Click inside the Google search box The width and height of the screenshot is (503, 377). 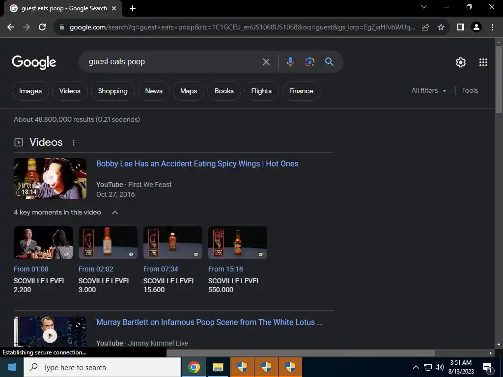coord(173,62)
